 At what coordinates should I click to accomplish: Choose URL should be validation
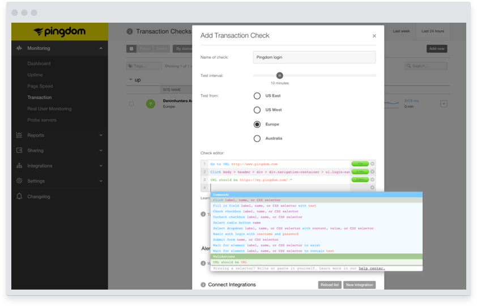[316, 262]
